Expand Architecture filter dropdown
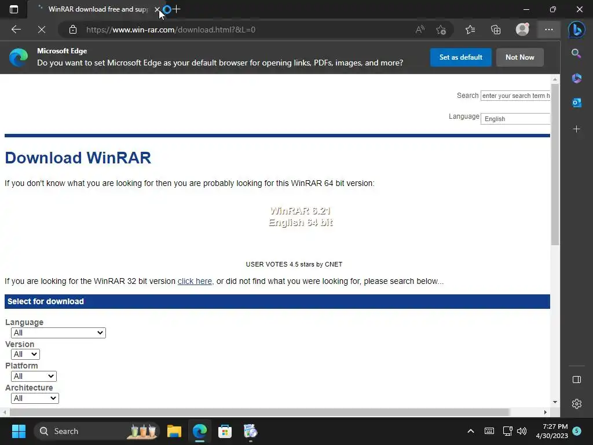Viewport: 593px width, 445px height. [x=35, y=398]
